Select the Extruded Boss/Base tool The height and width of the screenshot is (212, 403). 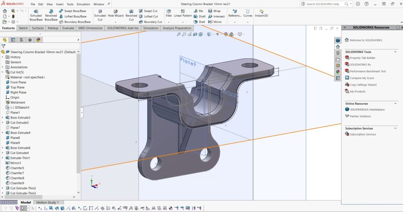tap(36, 15)
